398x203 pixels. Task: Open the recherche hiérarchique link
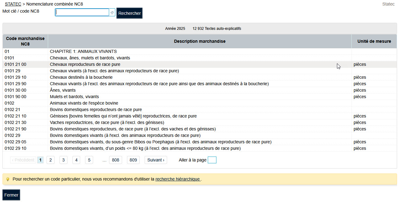[x=178, y=179]
